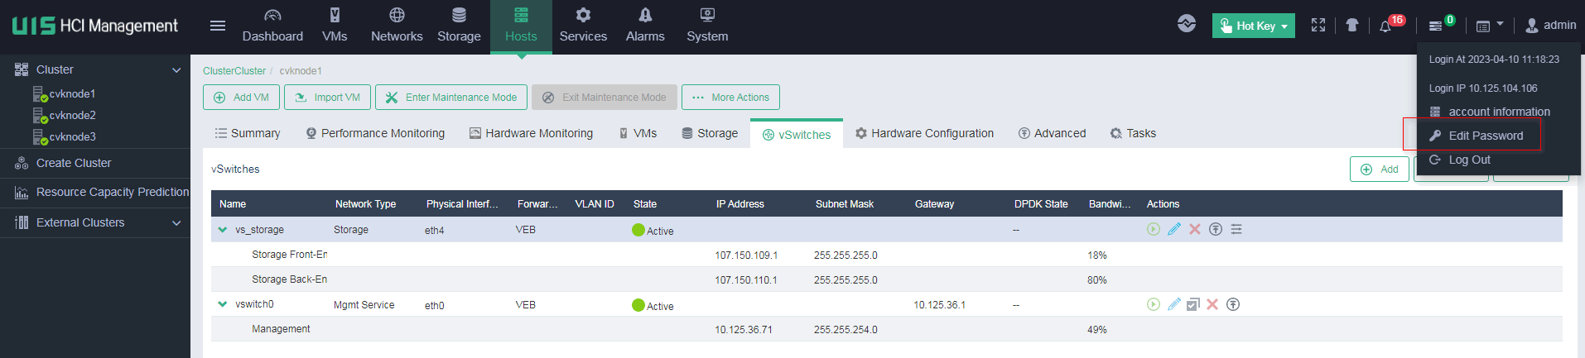Open the alarm bell notifications
This screenshot has width=1585, height=358.
click(x=1385, y=26)
